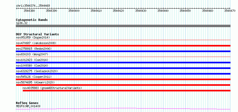Click the blue bar for nsv1009360

123,68
